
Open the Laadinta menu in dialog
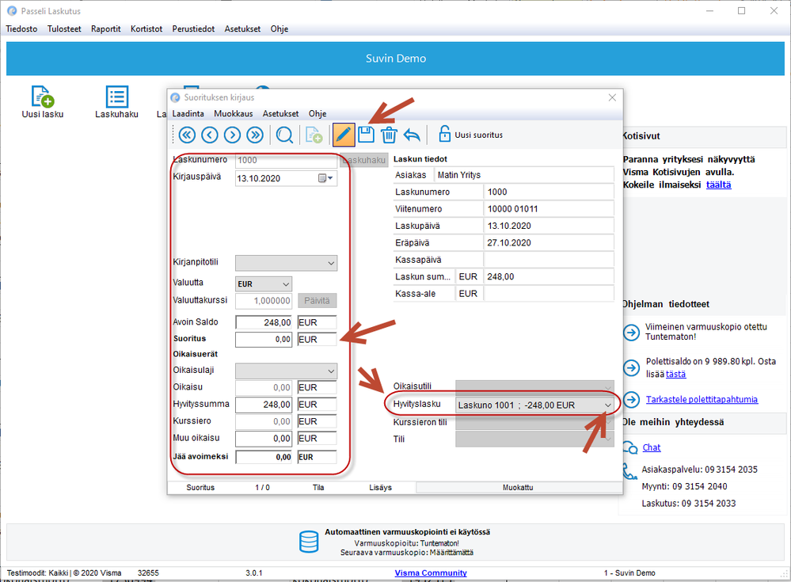(188, 113)
